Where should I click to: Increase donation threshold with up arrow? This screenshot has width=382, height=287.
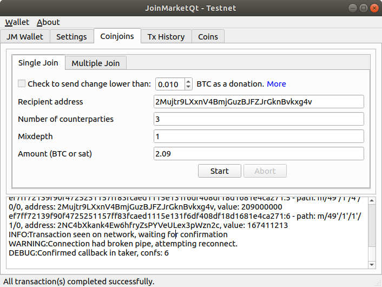tap(188, 81)
